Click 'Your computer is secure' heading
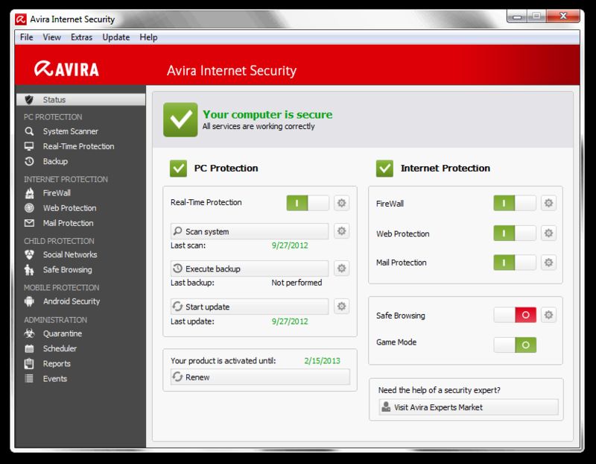 [x=267, y=115]
